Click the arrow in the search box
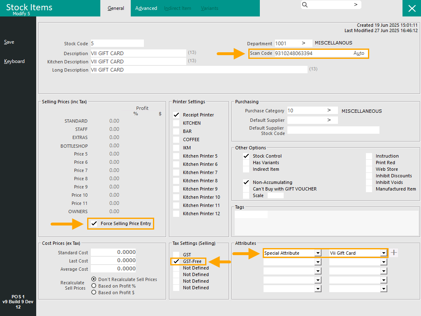 tap(356, 5)
